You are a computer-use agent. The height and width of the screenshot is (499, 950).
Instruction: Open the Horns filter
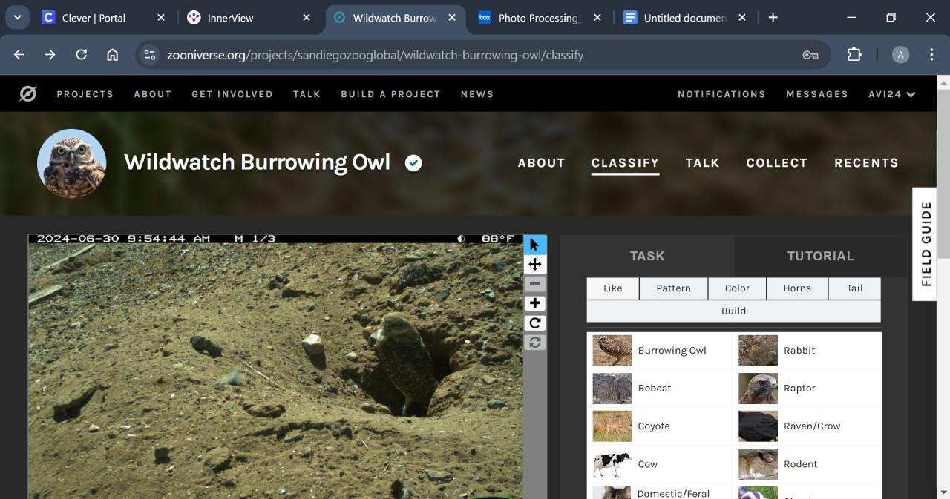tap(797, 288)
